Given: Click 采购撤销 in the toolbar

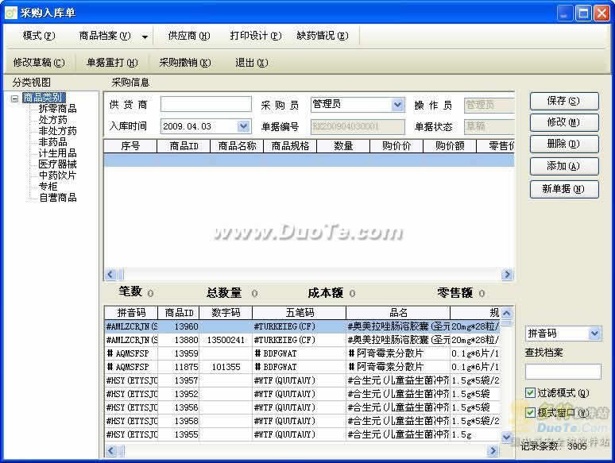Looking at the screenshot, I should click(x=184, y=63).
